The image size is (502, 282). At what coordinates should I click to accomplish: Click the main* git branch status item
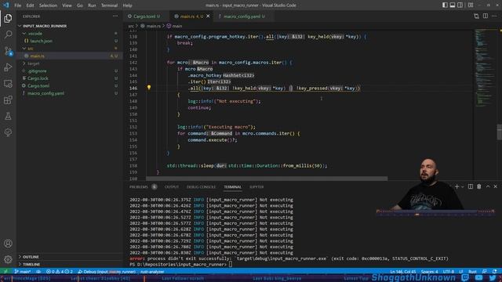coord(23,272)
